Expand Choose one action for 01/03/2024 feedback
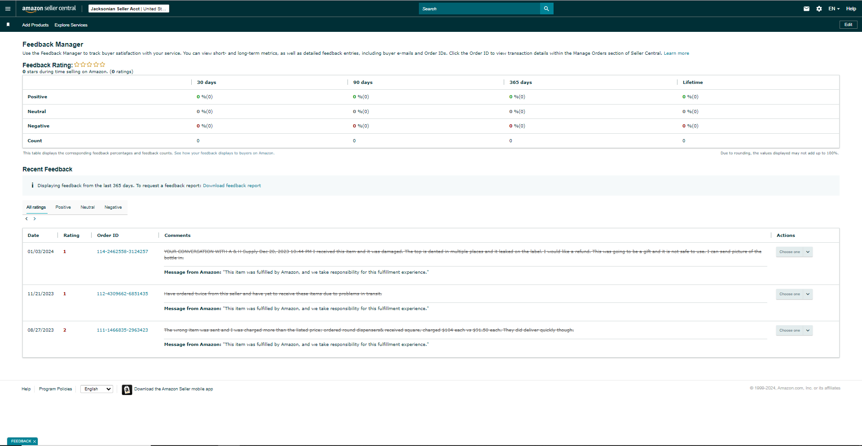862x446 pixels. click(x=794, y=252)
